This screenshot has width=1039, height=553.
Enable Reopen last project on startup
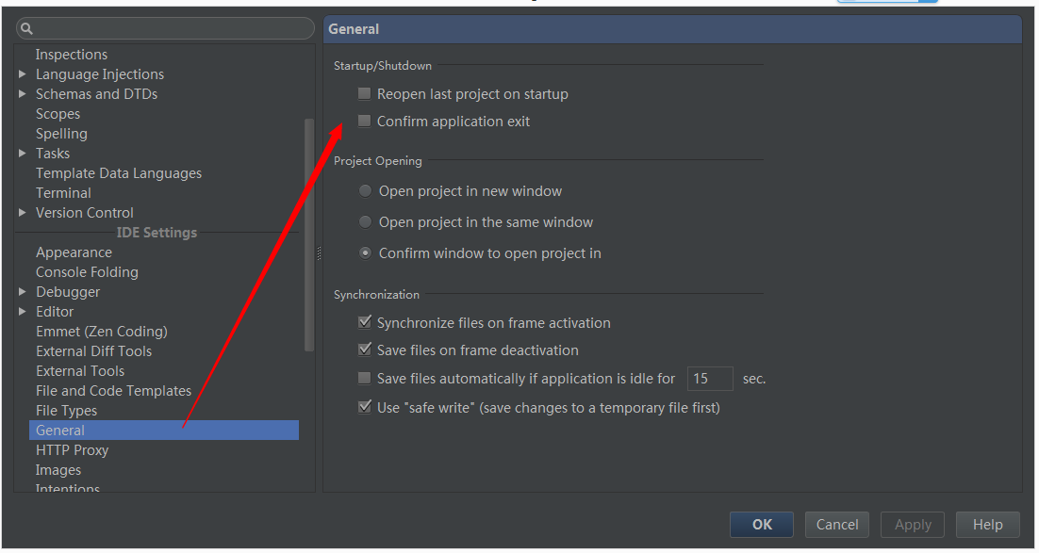(365, 94)
